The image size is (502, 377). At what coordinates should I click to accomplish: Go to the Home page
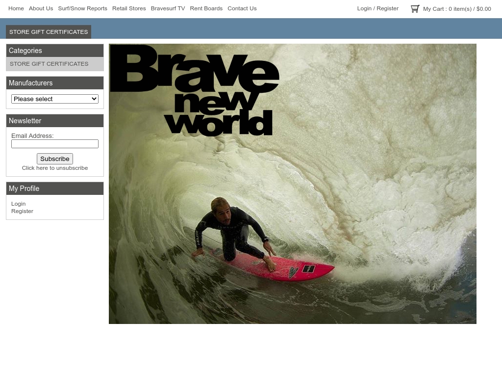(x=16, y=8)
